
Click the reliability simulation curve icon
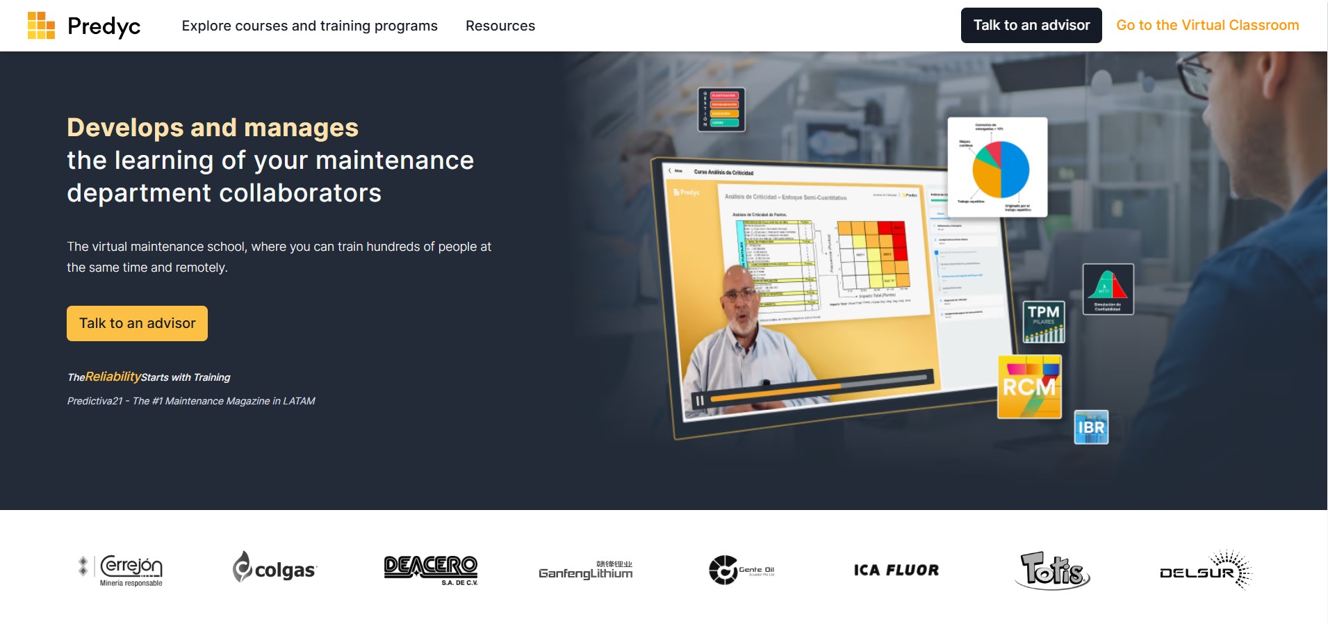1108,289
